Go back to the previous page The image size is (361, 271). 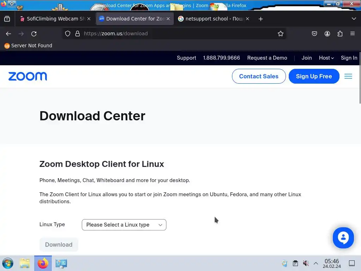coord(8,34)
